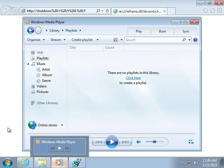Open the Organize dropdown menu
The image size is (224, 168).
36,40
